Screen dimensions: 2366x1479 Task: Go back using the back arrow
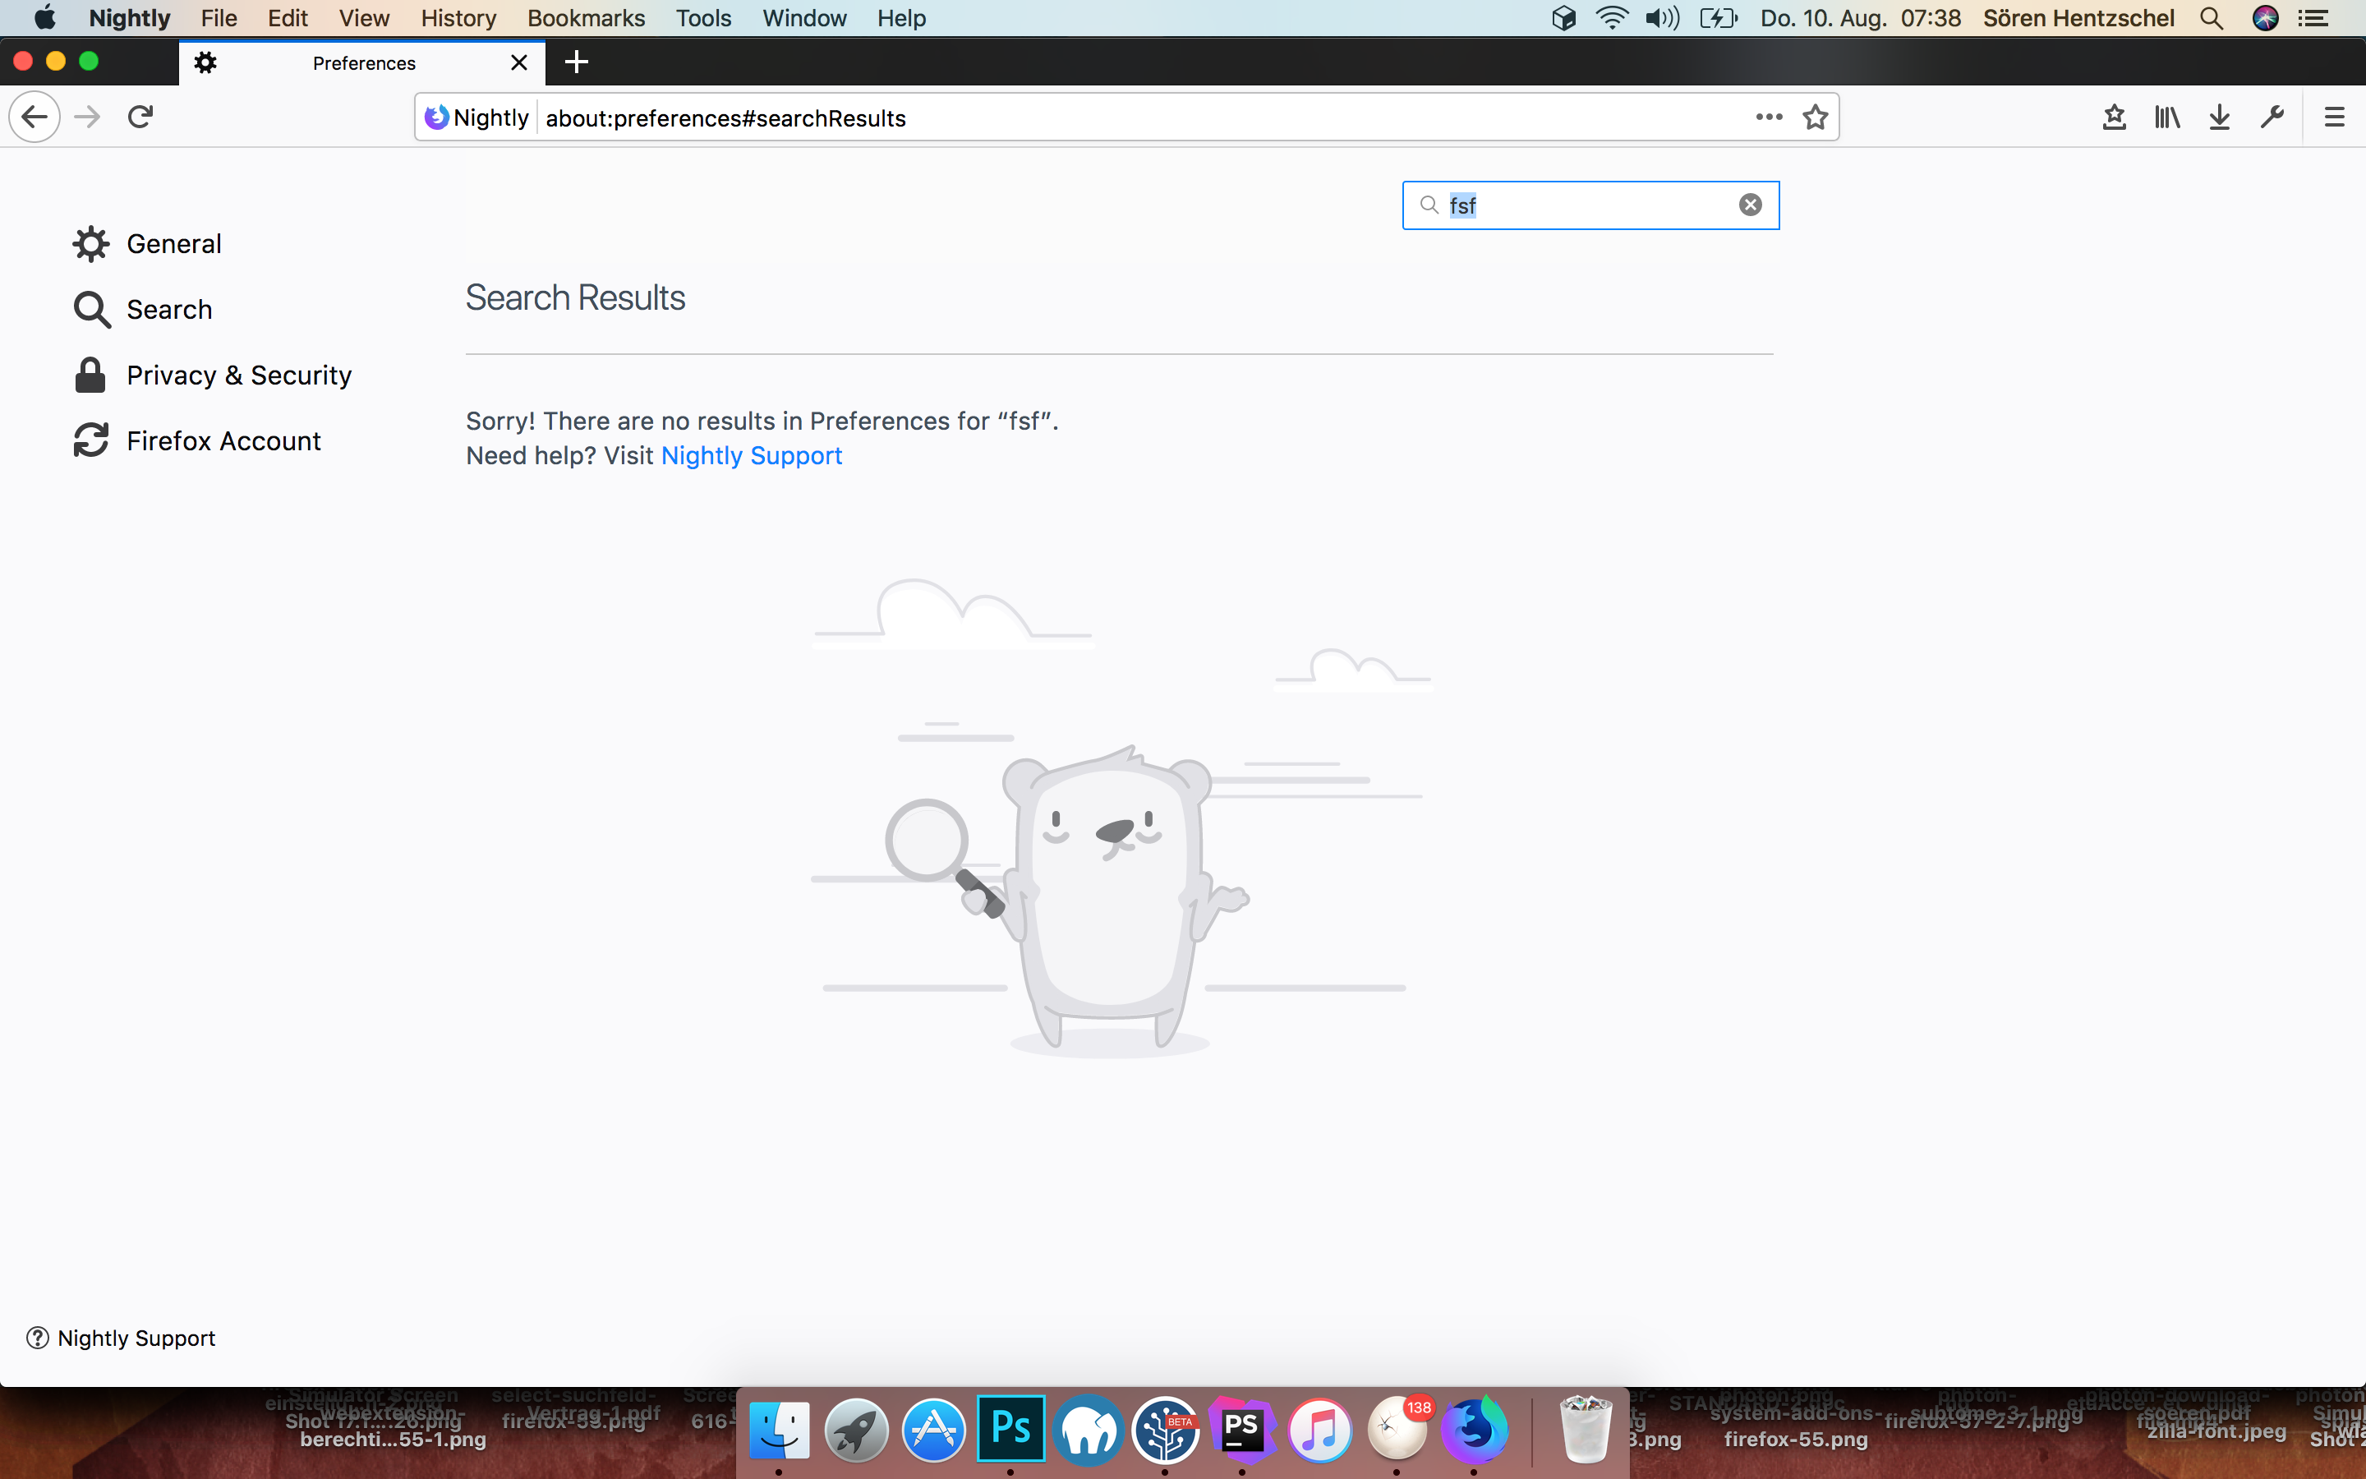tap(35, 117)
